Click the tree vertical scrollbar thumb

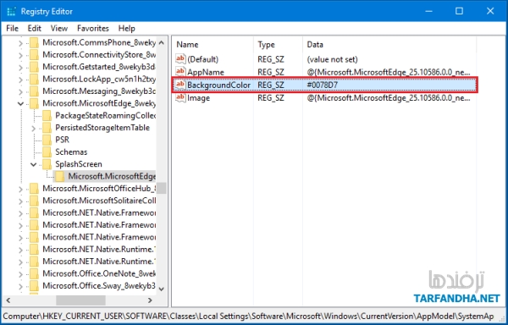162,189
